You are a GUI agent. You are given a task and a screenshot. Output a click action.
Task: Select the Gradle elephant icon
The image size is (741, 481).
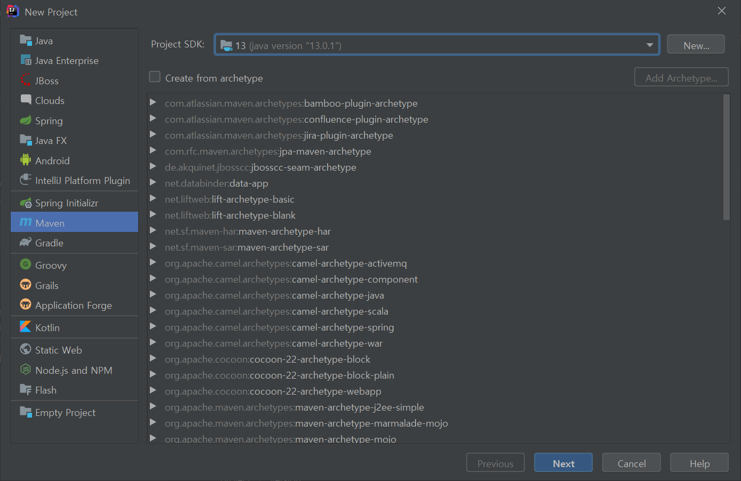click(26, 242)
